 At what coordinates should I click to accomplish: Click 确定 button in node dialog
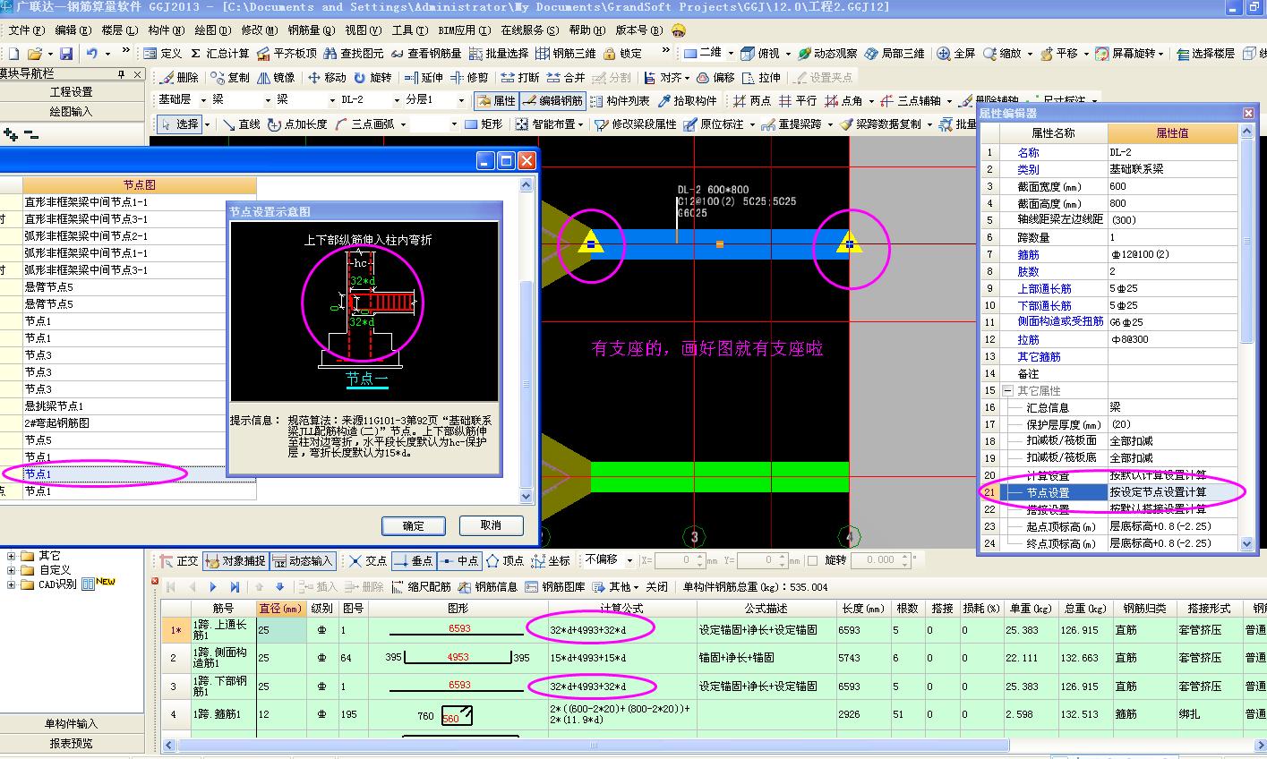(x=414, y=525)
